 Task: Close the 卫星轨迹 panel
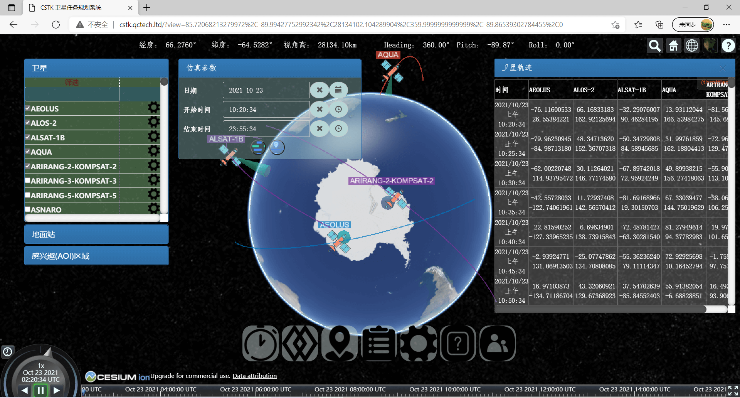click(723, 68)
